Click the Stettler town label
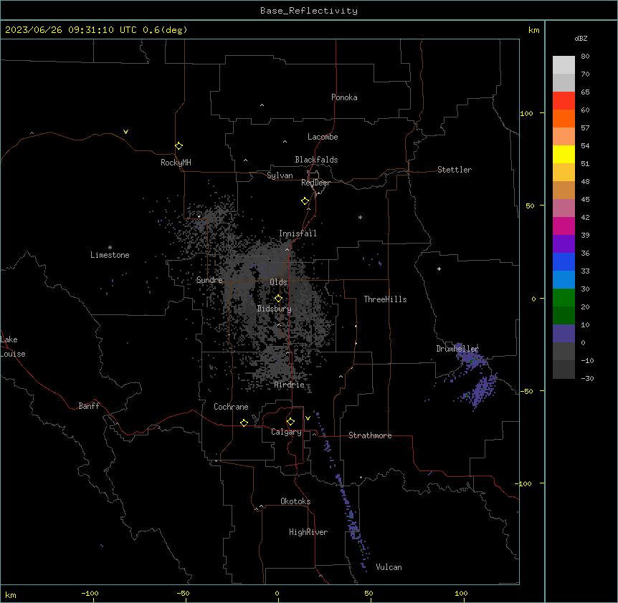Image resolution: width=618 pixels, height=603 pixels. (455, 170)
